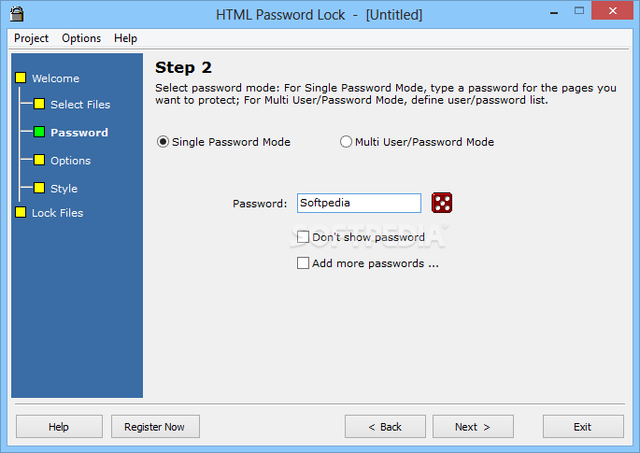Click the yellow square beside Select Files
Image resolution: width=640 pixels, height=453 pixels.
[39, 104]
